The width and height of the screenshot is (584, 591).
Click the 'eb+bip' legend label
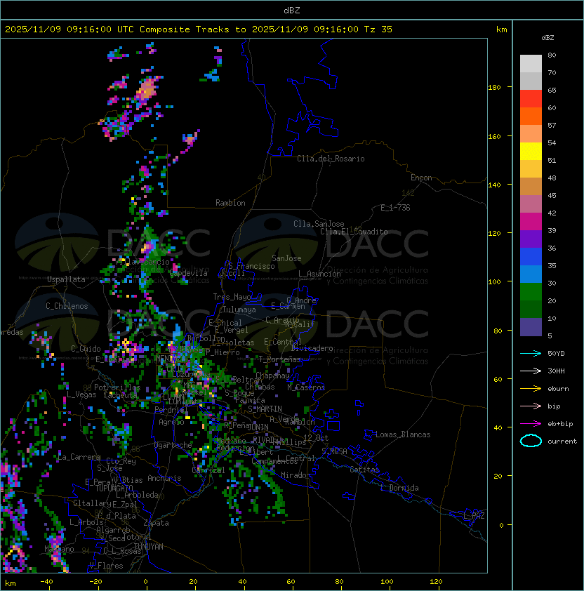click(560, 424)
